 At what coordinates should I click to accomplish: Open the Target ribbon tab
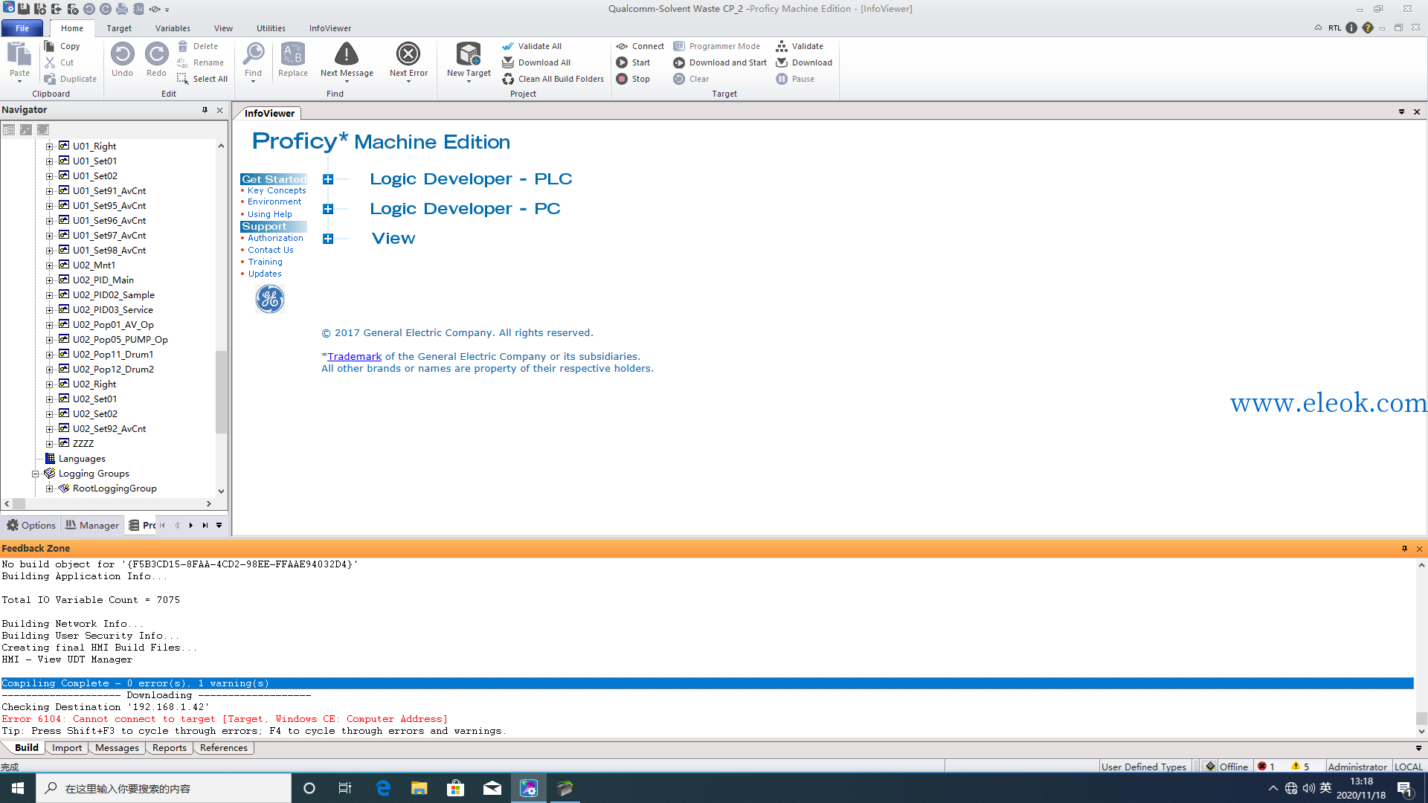click(x=119, y=28)
